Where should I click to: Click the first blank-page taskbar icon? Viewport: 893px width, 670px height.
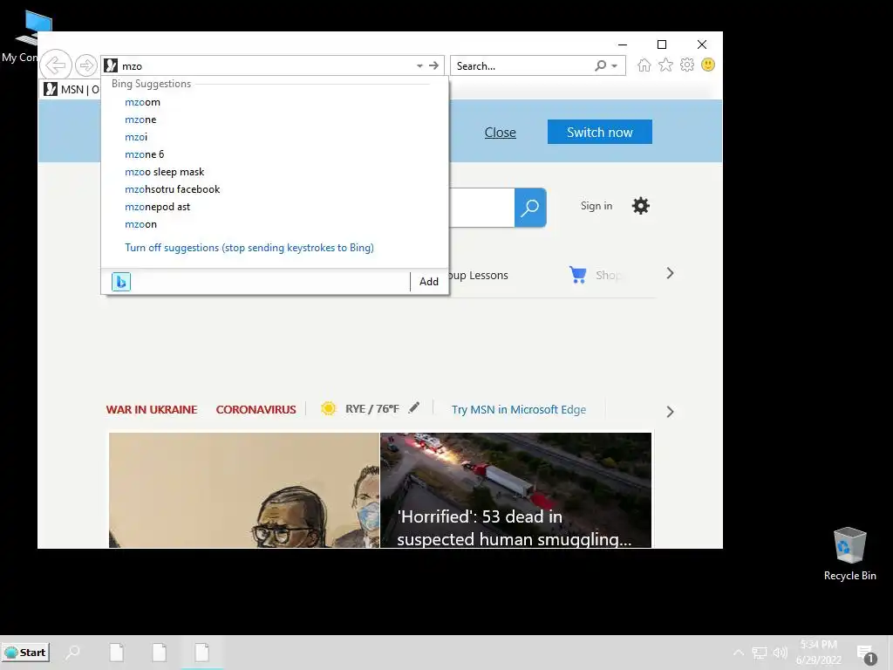coord(117,653)
